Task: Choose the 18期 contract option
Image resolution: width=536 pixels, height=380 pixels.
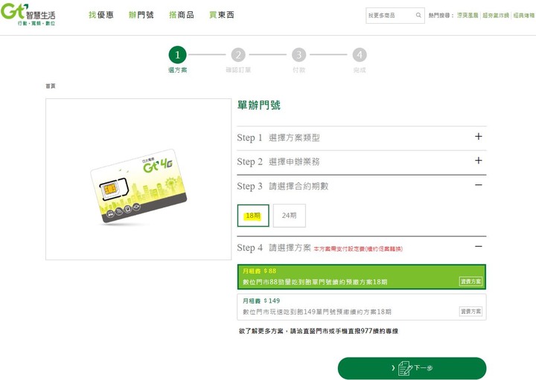Action: pyautogui.click(x=253, y=216)
